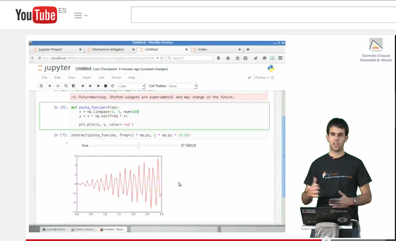Move selected cell up arrow

82,86
